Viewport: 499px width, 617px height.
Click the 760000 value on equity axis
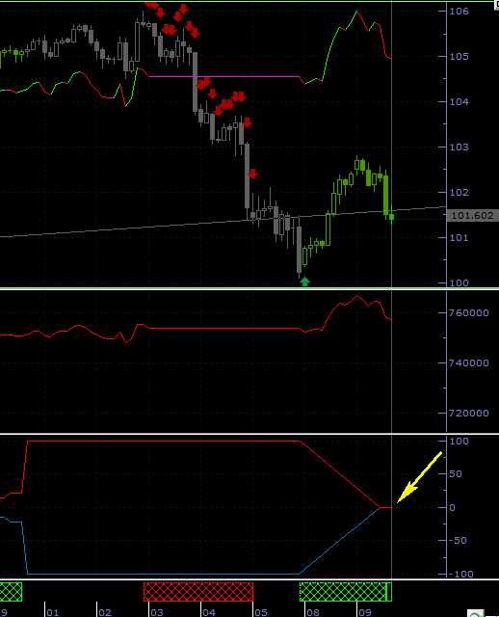[x=469, y=312]
